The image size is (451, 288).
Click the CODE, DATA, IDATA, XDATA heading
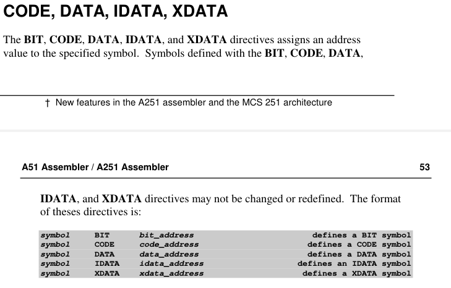(x=116, y=11)
